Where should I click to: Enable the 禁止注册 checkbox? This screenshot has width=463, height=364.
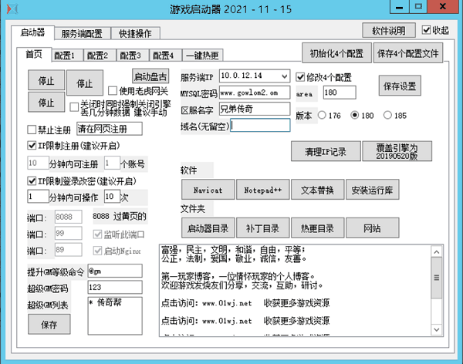click(x=32, y=129)
